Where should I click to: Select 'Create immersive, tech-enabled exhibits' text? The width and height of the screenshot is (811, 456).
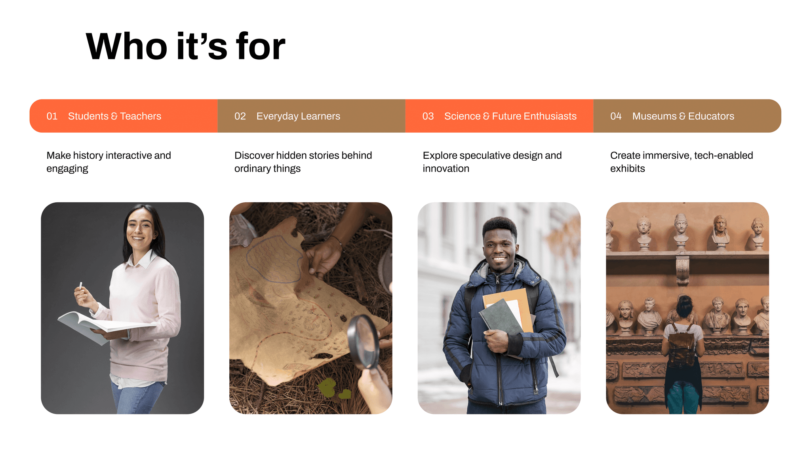point(682,162)
